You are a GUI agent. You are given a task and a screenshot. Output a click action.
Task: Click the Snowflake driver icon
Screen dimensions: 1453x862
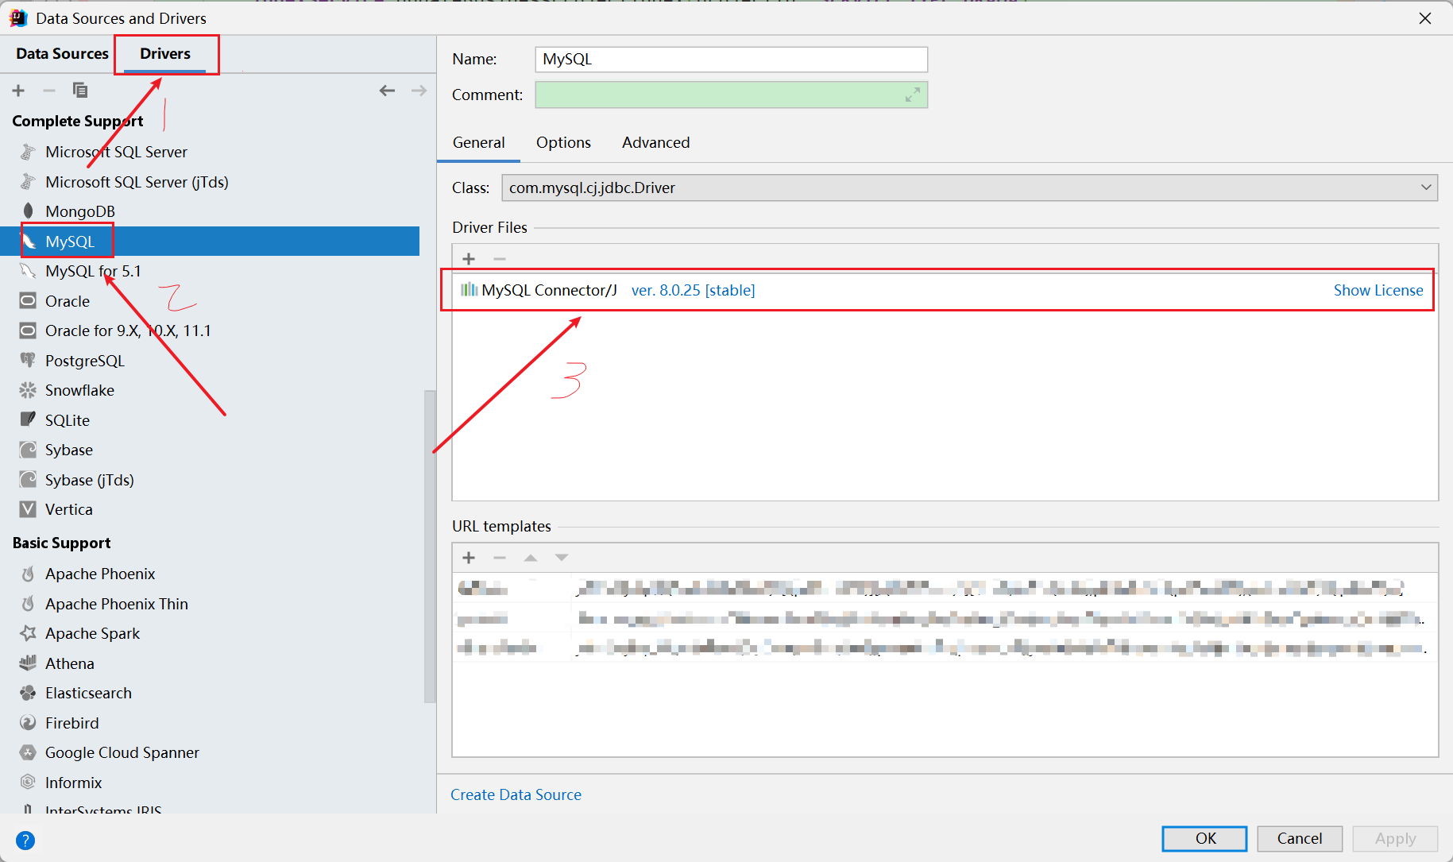[x=28, y=390]
